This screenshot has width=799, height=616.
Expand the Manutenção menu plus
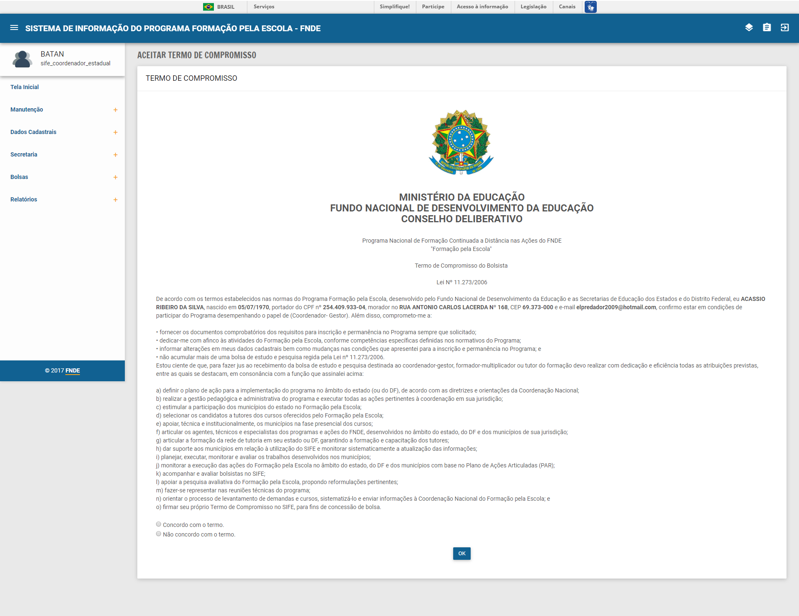click(115, 110)
